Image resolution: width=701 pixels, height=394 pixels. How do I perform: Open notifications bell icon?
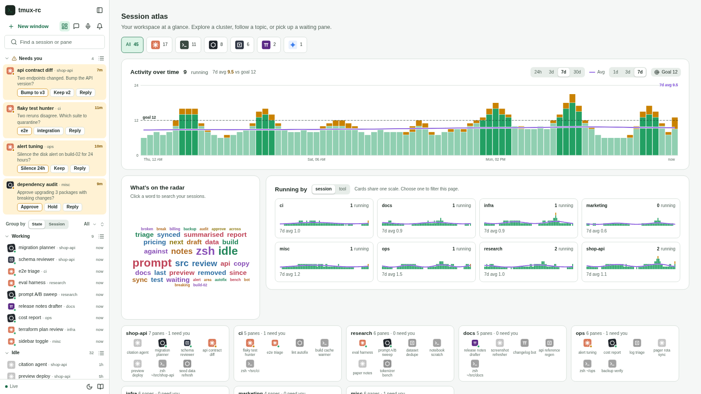(99, 26)
